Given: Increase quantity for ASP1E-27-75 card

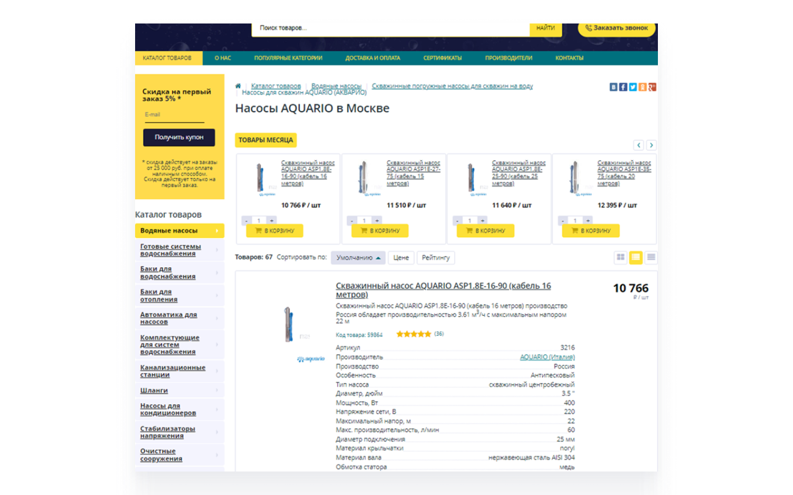Looking at the screenshot, I should 377,221.
